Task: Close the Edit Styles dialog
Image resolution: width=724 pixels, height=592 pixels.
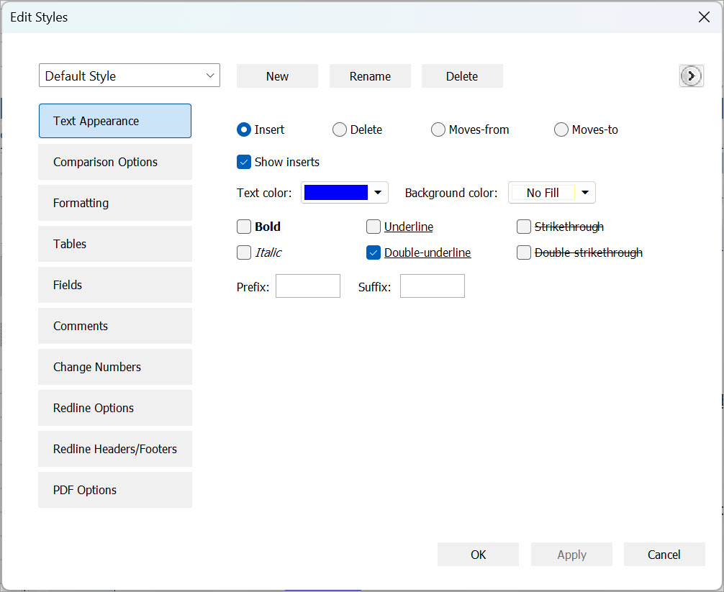Action: [x=704, y=17]
